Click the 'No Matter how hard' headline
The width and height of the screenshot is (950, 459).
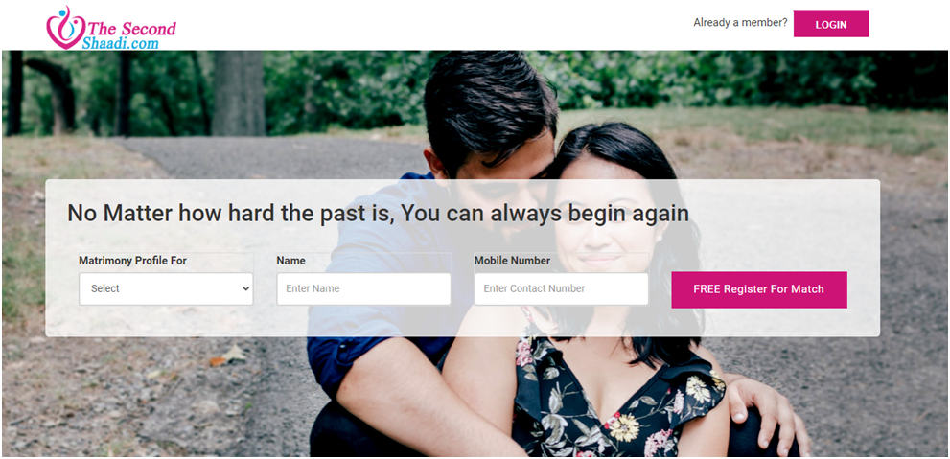point(378,213)
